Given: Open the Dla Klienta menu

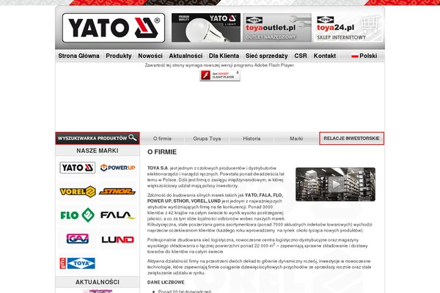Looking at the screenshot, I should click(x=224, y=56).
